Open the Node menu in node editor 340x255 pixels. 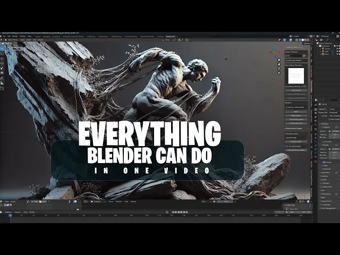pos(133,201)
